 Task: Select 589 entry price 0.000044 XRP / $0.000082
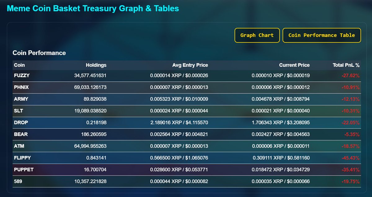pyautogui.click(x=179, y=181)
